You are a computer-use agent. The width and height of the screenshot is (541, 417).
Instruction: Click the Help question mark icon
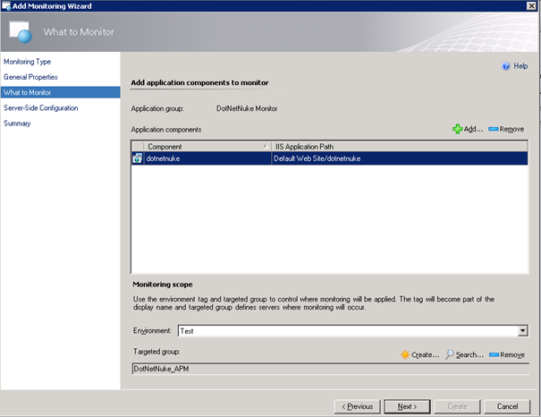[x=506, y=66]
